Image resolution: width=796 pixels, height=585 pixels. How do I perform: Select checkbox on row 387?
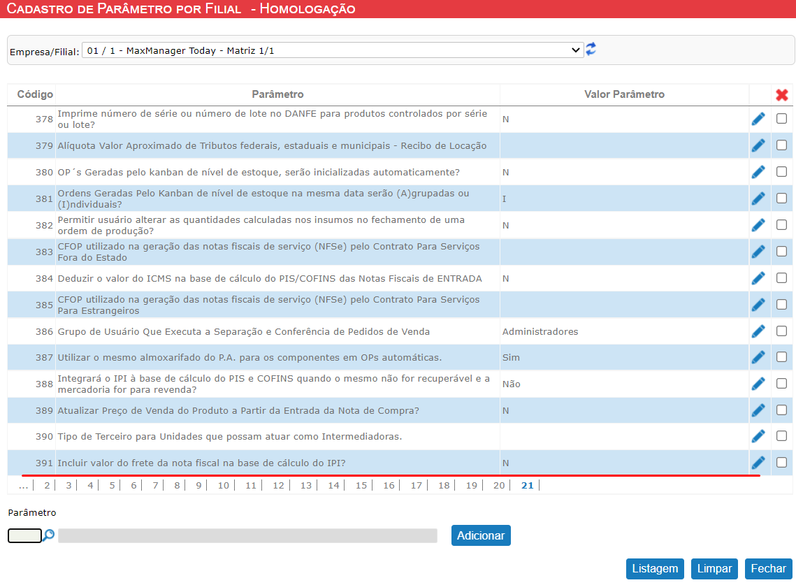coord(782,357)
